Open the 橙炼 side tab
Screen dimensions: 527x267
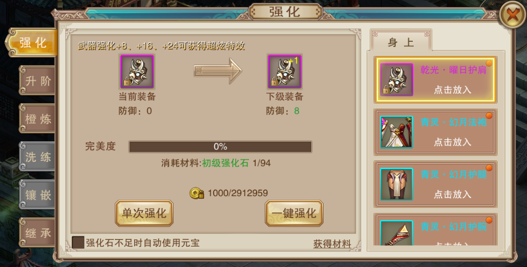pyautogui.click(x=38, y=119)
